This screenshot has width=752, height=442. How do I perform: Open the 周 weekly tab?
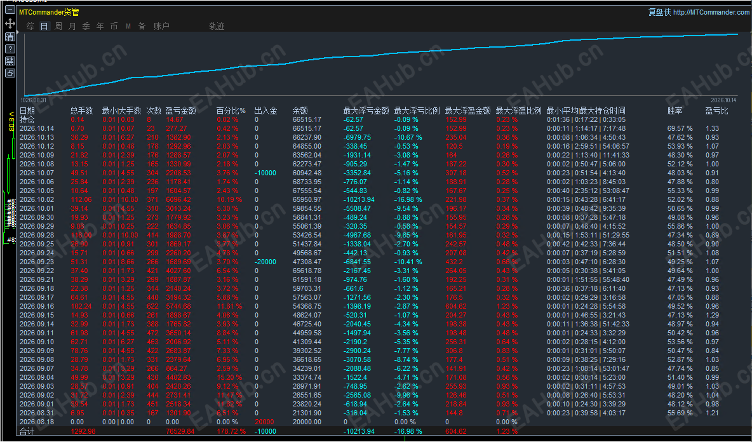coord(58,26)
